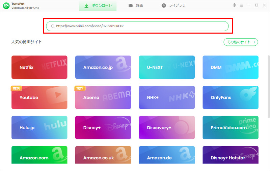Select the Disney+ site card

[103, 127]
